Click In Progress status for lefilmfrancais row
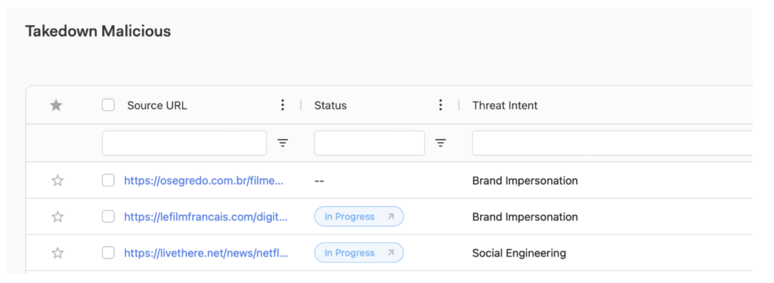 (x=359, y=217)
